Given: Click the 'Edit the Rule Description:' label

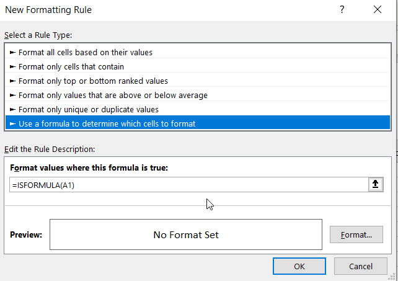Looking at the screenshot, I should coord(50,149).
